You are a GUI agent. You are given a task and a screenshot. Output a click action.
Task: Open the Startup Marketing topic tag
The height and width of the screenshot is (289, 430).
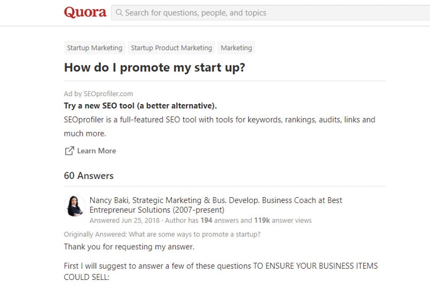pos(95,48)
